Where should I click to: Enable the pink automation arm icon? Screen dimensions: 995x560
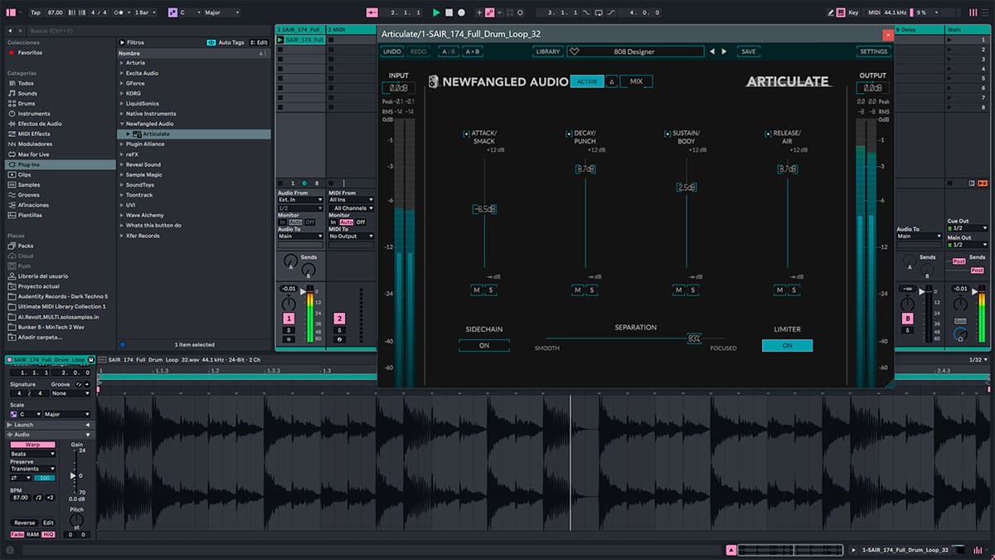click(x=490, y=12)
